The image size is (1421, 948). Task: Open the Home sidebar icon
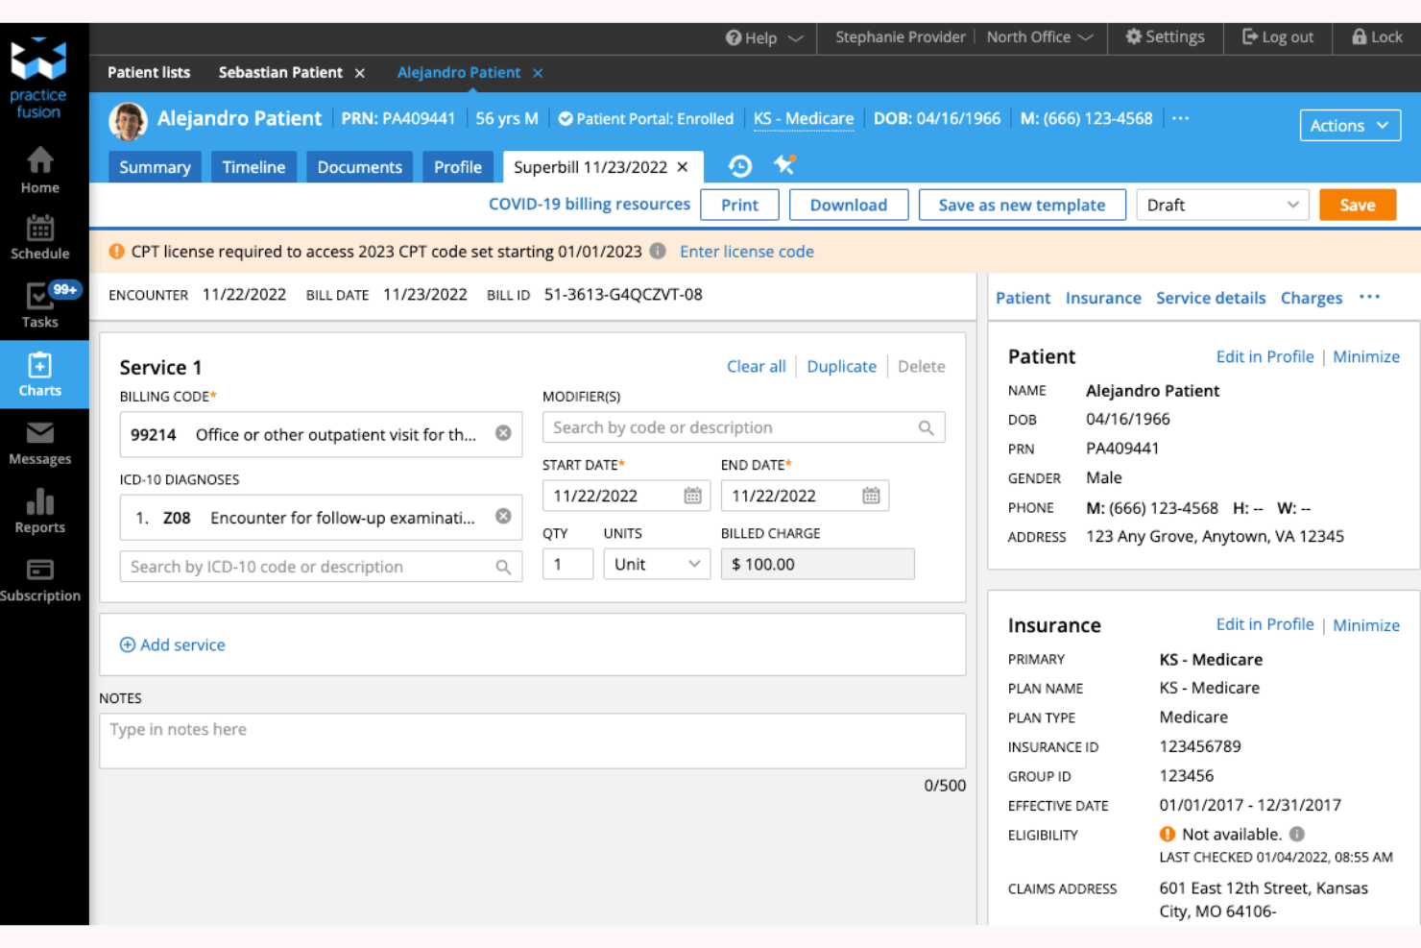40,171
